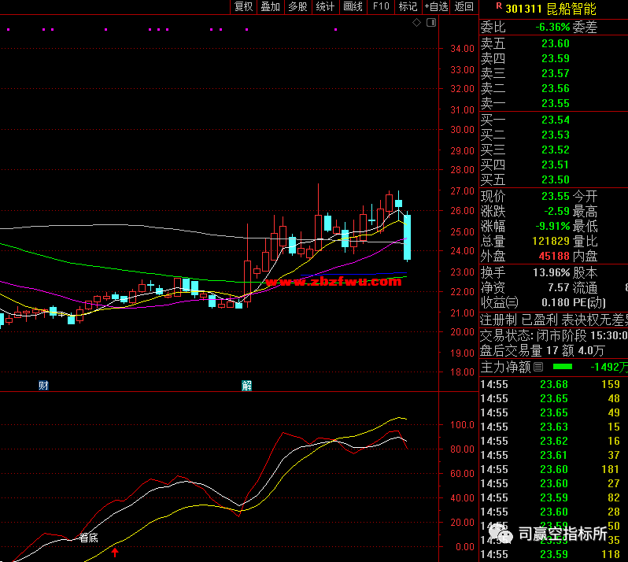Click the 34.00 price axis label
The height and width of the screenshot is (562, 628).
(x=462, y=49)
